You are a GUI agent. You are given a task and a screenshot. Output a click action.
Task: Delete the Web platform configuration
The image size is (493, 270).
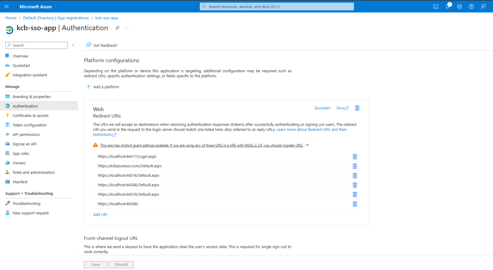pyautogui.click(x=357, y=108)
